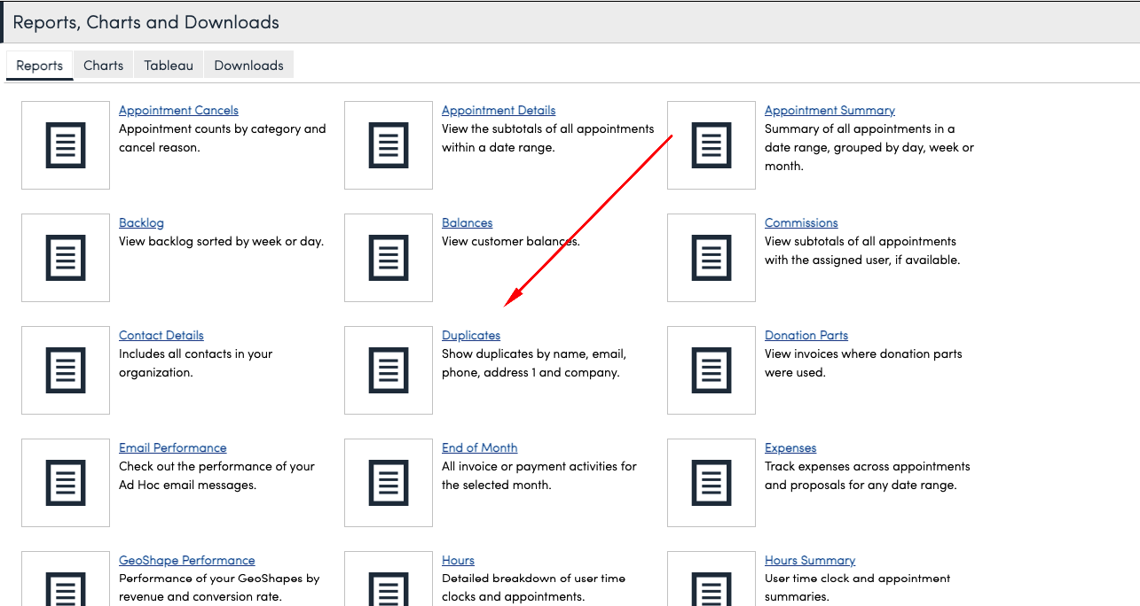This screenshot has width=1140, height=606.
Task: Open the Hours Summary link
Action: (810, 561)
